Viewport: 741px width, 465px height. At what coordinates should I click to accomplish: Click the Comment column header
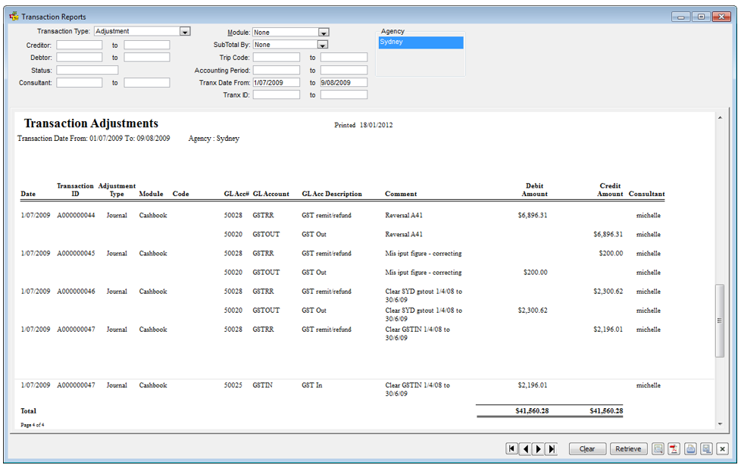click(x=401, y=194)
